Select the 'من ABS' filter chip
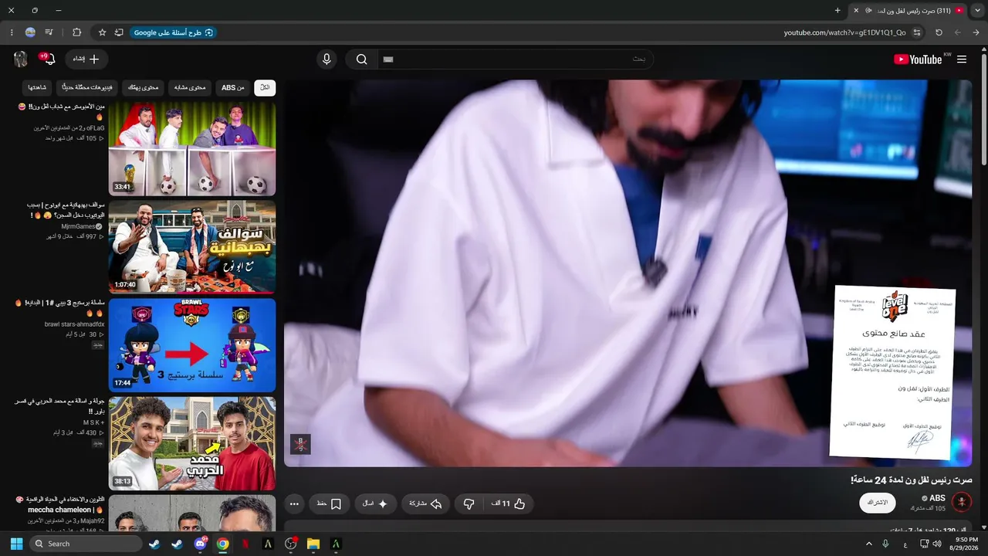This screenshot has height=556, width=988. point(232,88)
